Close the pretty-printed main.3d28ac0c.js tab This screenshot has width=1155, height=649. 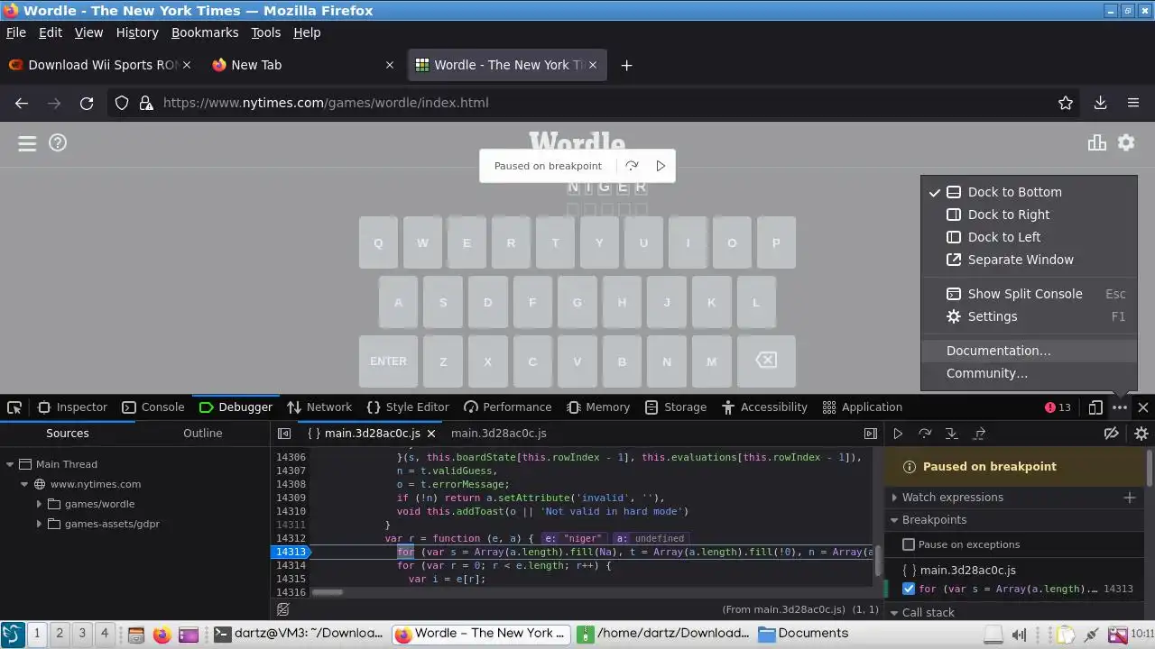pyautogui.click(x=431, y=434)
